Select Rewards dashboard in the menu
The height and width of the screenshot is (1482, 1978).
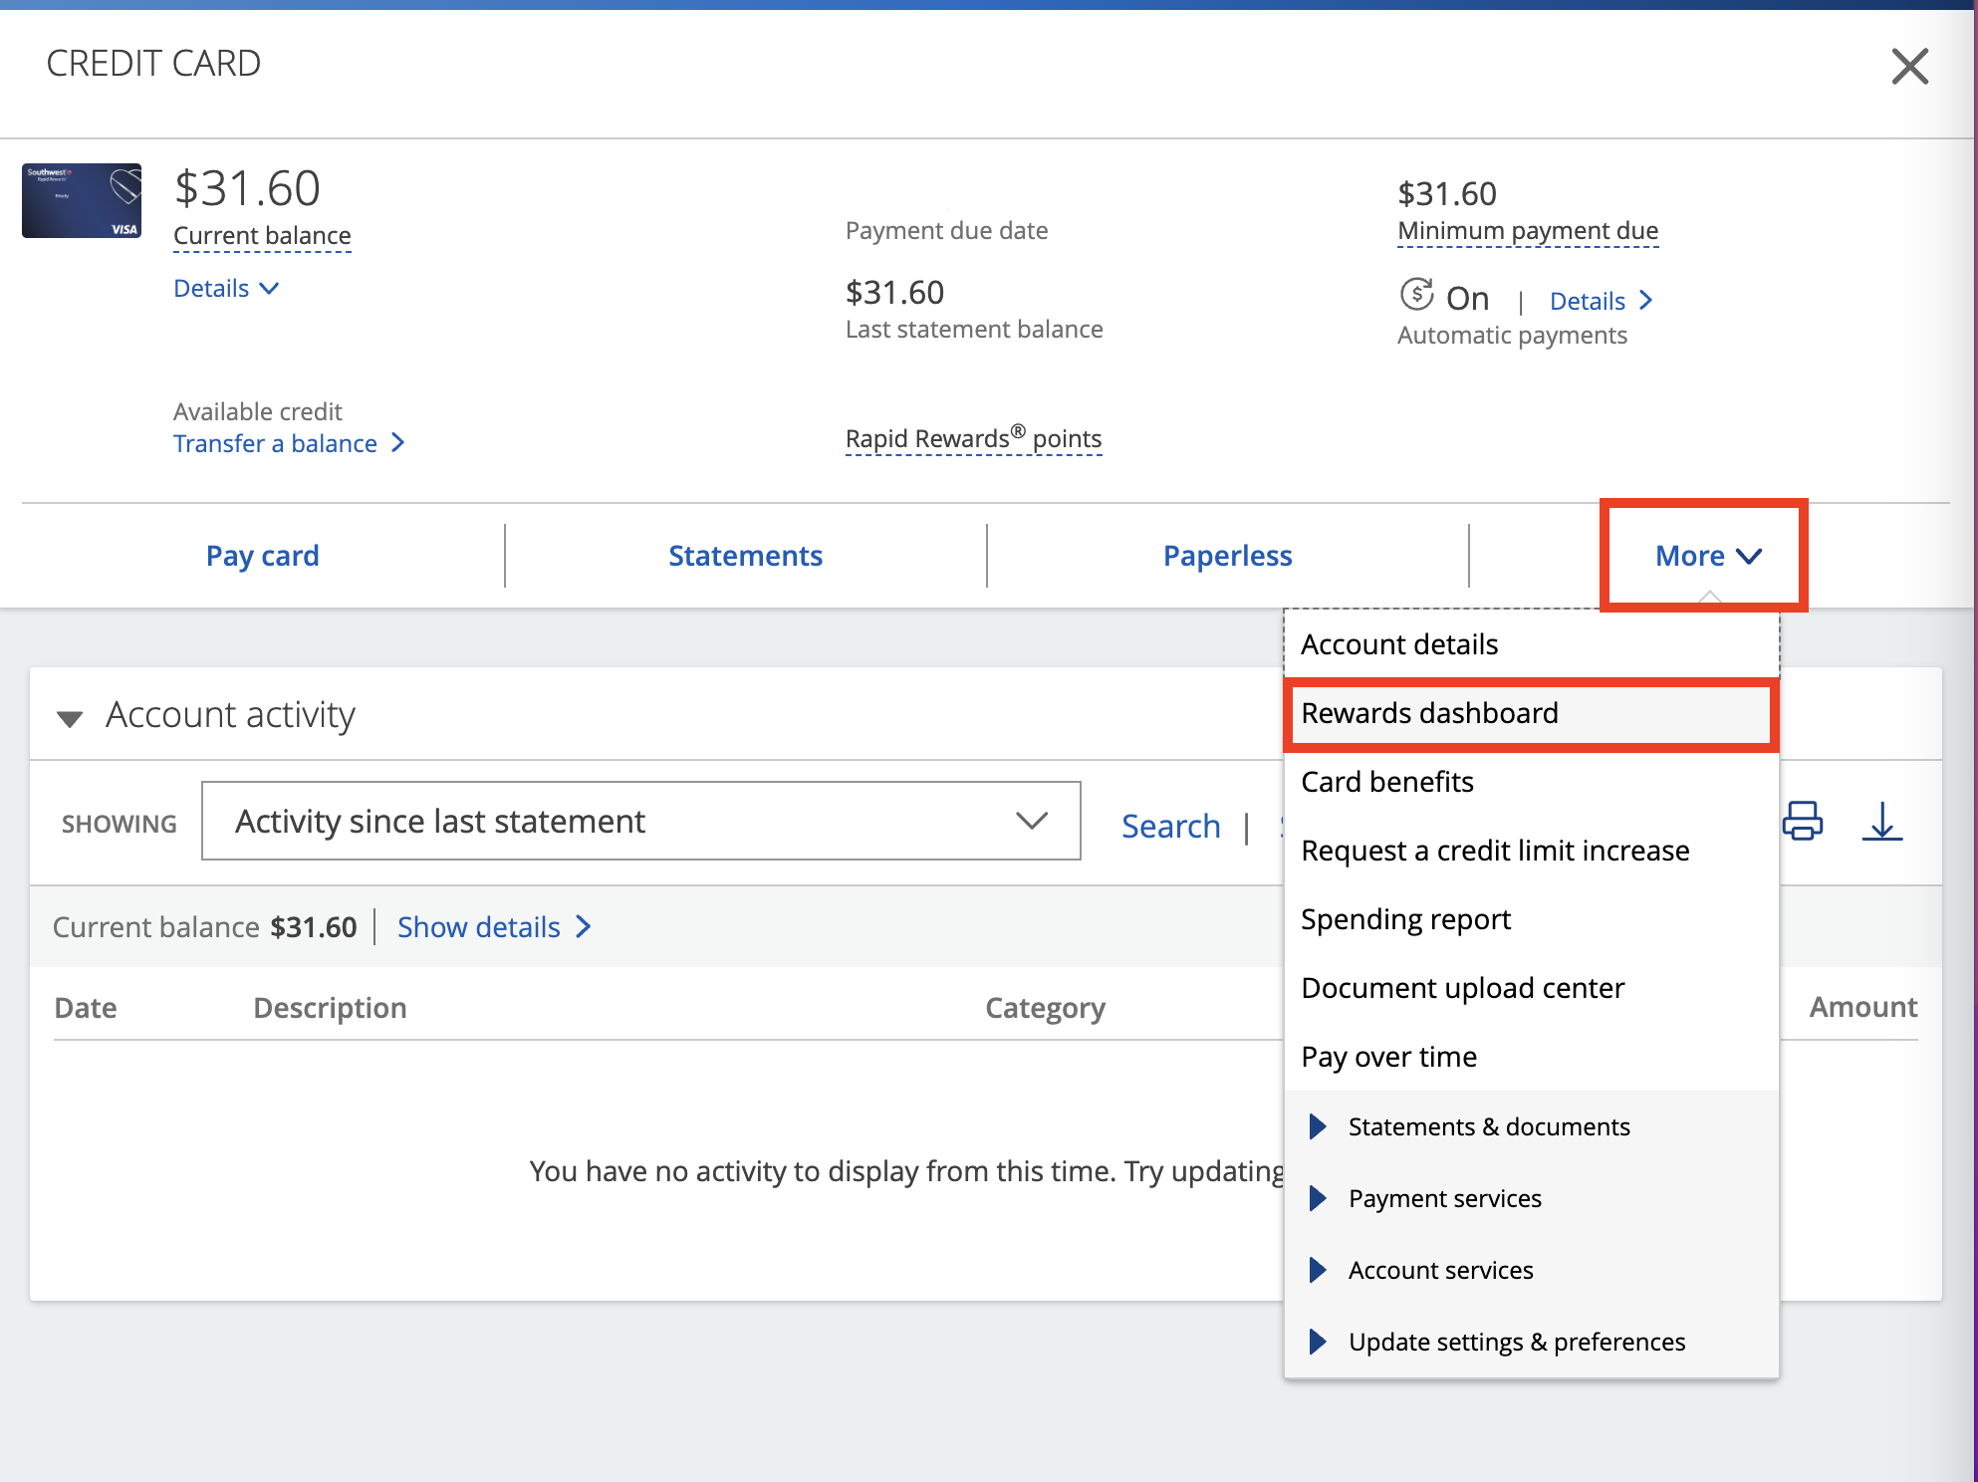point(1532,713)
